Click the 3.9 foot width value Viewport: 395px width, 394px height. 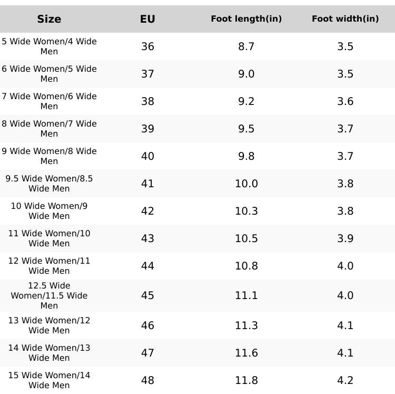tap(345, 238)
